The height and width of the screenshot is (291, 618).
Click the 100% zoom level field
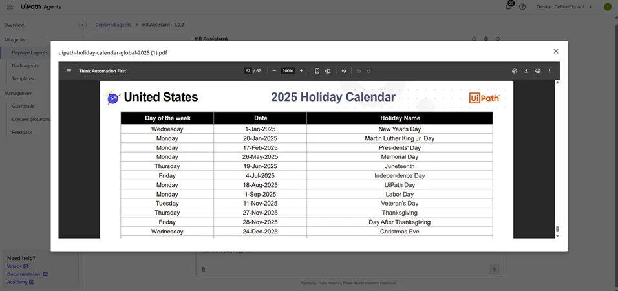pos(288,71)
